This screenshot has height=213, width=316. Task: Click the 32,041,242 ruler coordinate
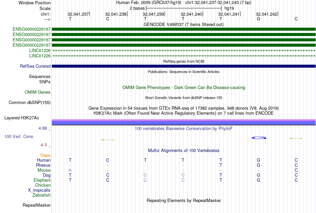click(x=266, y=14)
